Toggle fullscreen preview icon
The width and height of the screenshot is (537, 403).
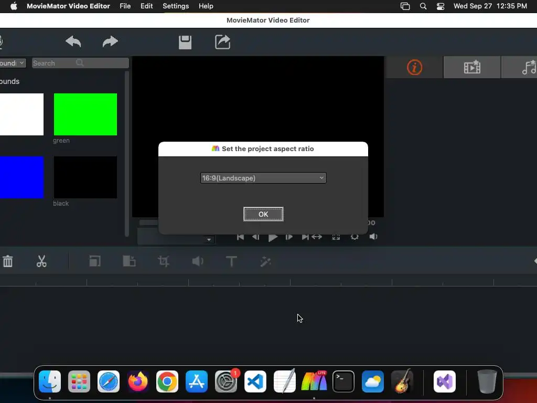336,237
